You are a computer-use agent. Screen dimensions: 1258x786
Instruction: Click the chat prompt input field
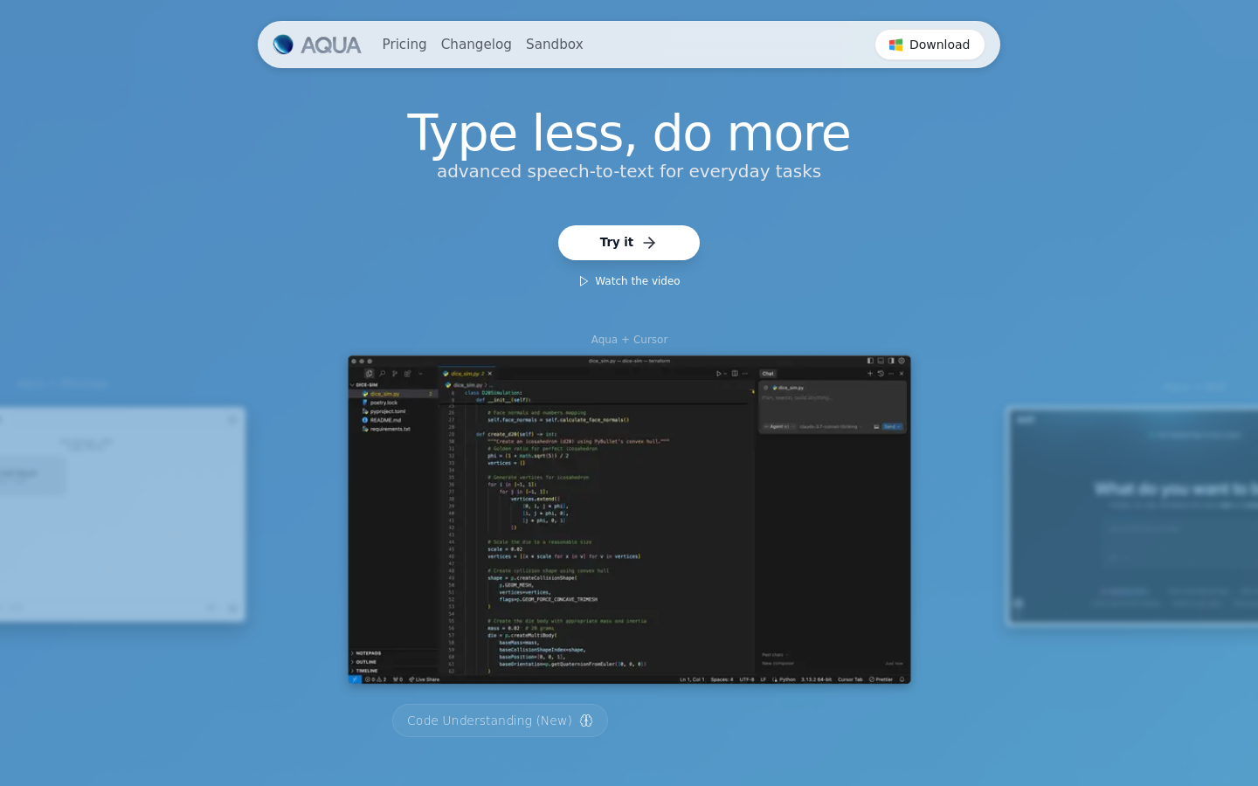[x=833, y=399]
